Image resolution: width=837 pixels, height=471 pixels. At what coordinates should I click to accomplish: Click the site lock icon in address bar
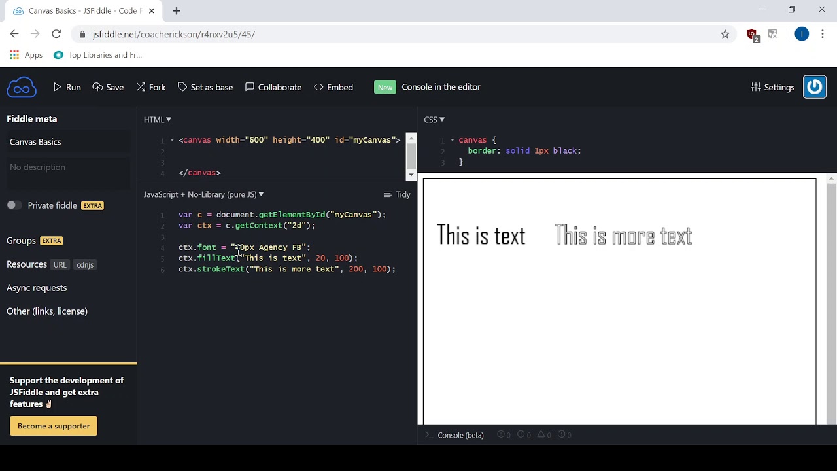pos(82,34)
